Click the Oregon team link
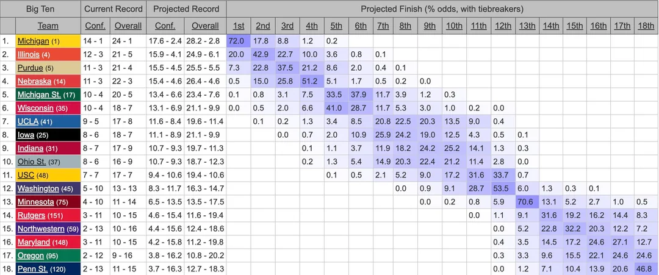 click(x=31, y=255)
